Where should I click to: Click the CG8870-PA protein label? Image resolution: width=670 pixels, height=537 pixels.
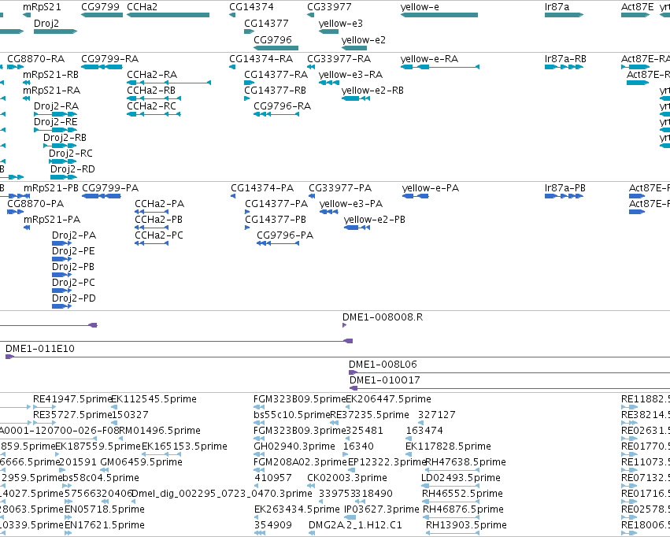35,204
